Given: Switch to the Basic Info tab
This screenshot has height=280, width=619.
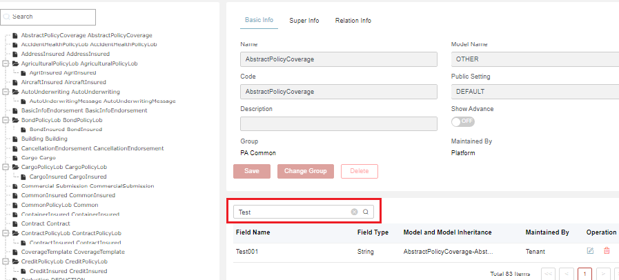Looking at the screenshot, I should (259, 20).
